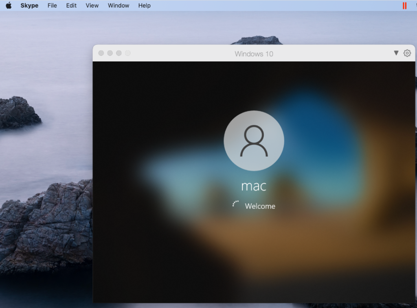
Task: Open the Window menu
Action: click(119, 5)
